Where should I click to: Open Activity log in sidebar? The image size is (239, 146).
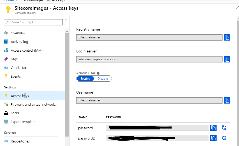(x=19, y=42)
